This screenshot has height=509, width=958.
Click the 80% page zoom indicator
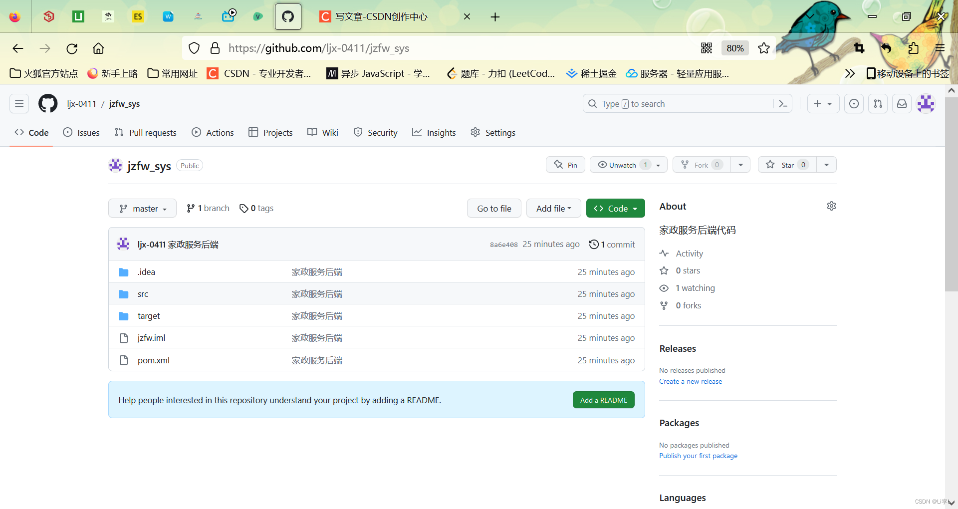[735, 48]
